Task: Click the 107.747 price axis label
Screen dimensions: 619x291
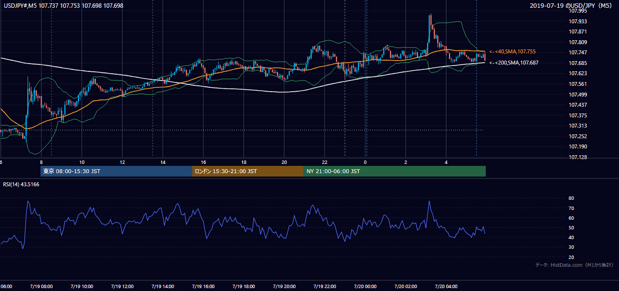Action: [579, 52]
